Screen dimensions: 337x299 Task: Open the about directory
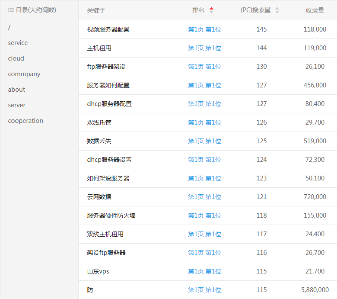pyautogui.click(x=16, y=90)
